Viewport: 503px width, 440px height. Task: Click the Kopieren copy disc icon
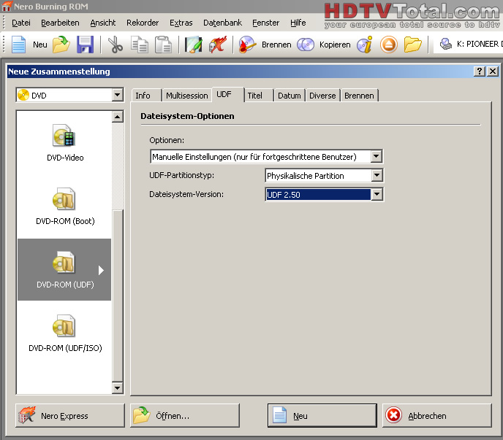click(x=306, y=45)
